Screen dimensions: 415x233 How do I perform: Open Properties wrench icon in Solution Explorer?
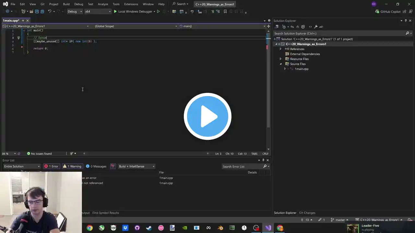(x=316, y=27)
